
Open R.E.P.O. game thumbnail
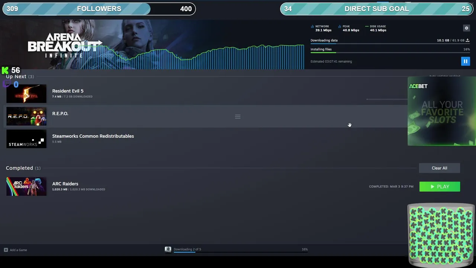(x=26, y=117)
